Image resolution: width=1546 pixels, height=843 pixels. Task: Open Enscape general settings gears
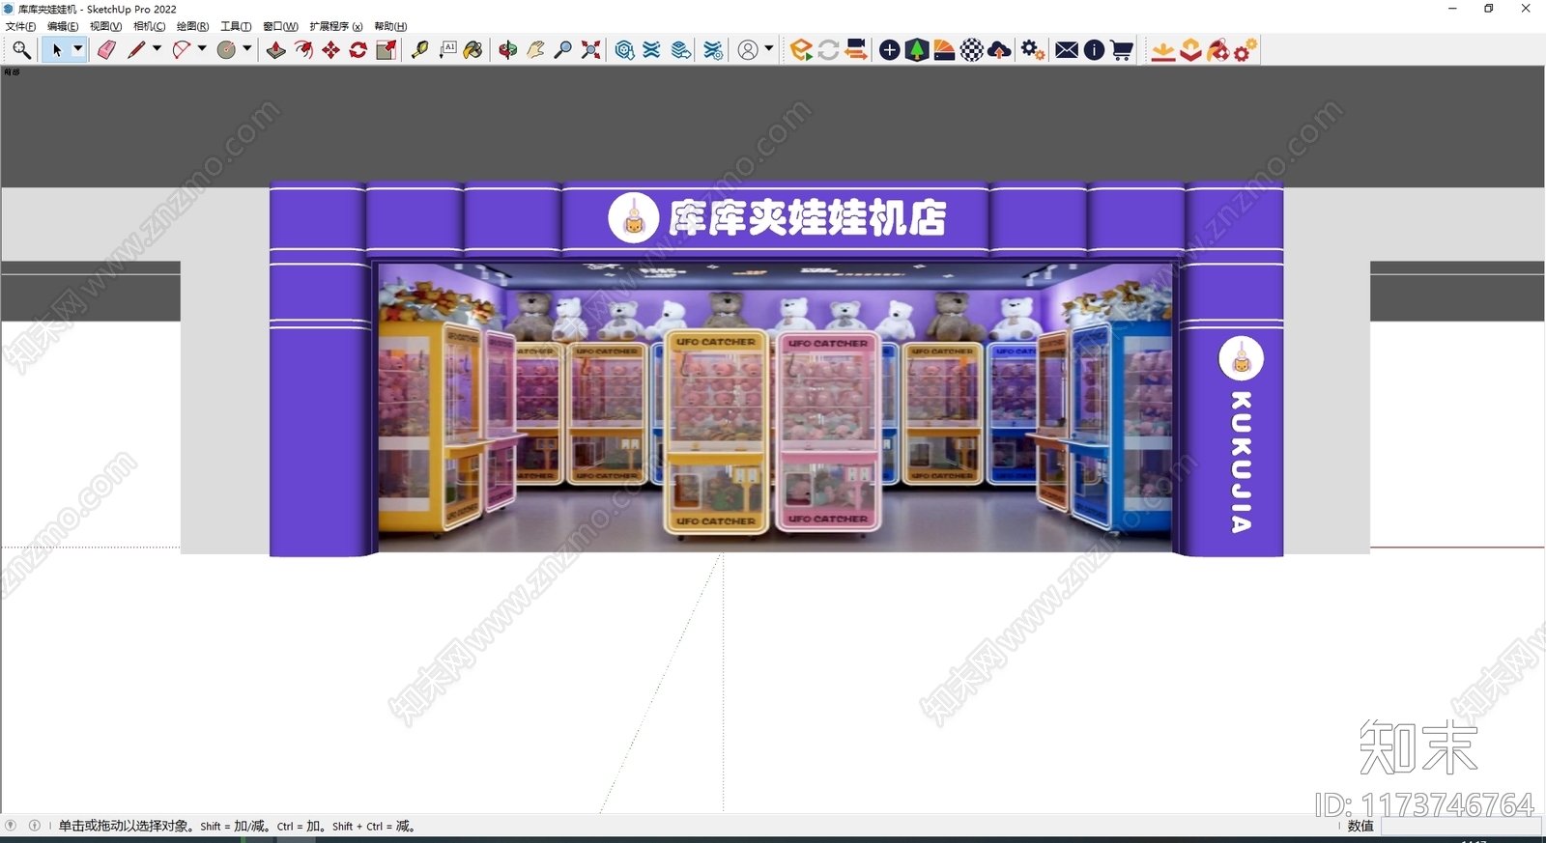[1033, 50]
